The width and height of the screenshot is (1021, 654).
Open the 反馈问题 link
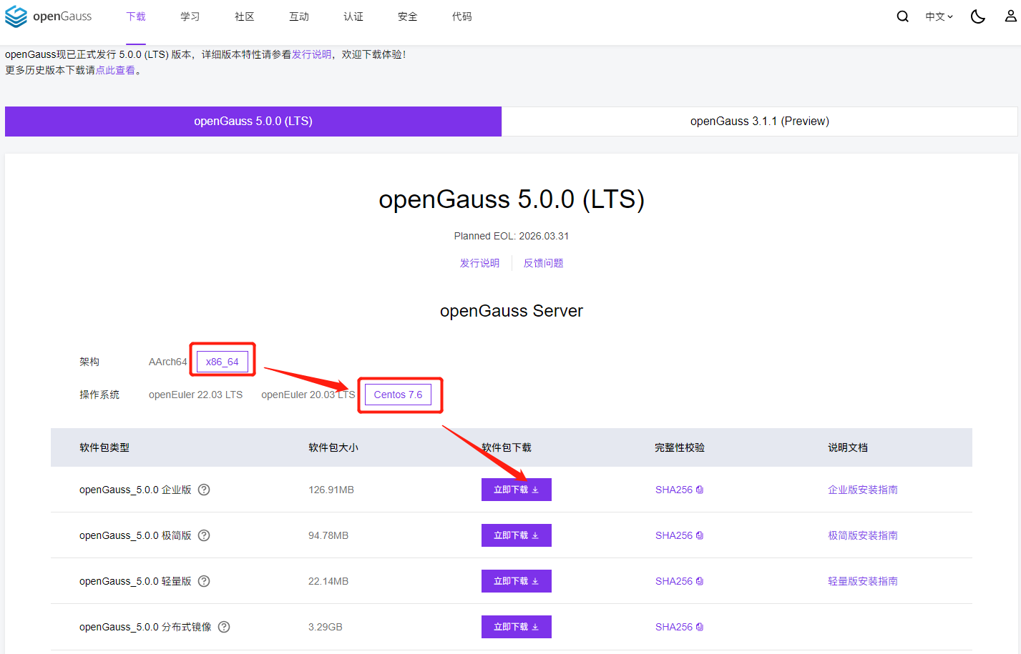pos(543,263)
